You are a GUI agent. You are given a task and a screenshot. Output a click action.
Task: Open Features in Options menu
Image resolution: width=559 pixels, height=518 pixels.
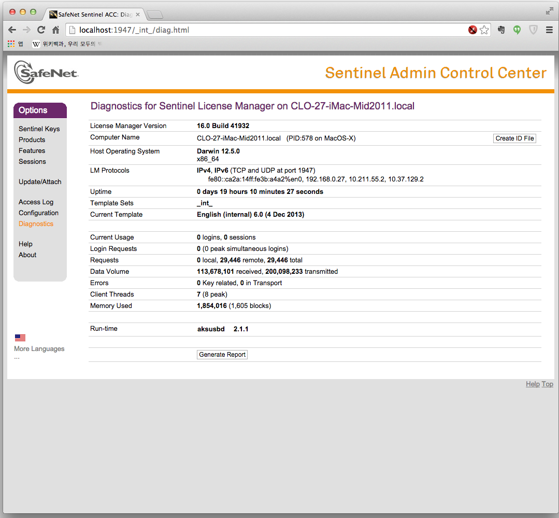pos(32,150)
